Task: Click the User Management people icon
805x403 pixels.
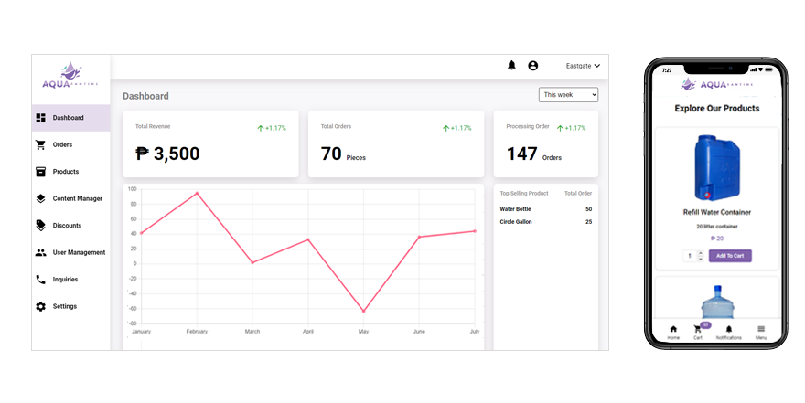Action: 40,252
